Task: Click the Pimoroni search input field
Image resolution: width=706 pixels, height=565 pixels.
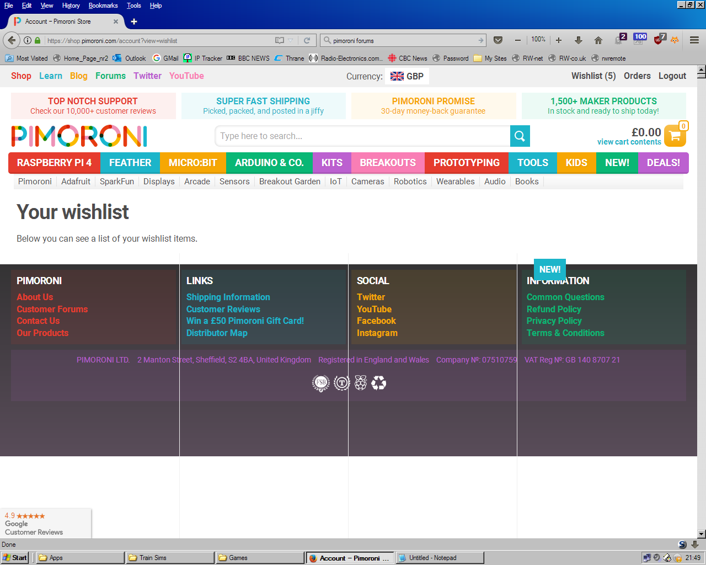Action: point(362,136)
